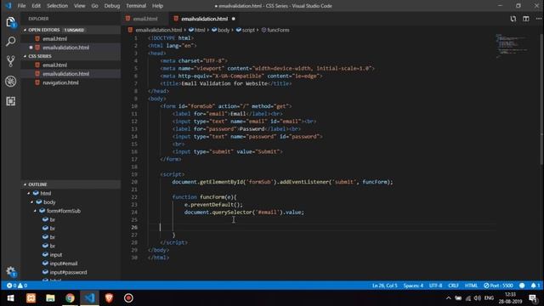Open the Terminal menu

[136, 6]
